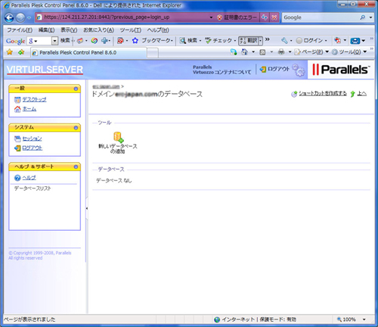The height and width of the screenshot is (327, 378).
Task: Click the 'データベース なし' text
Action: 114,180
